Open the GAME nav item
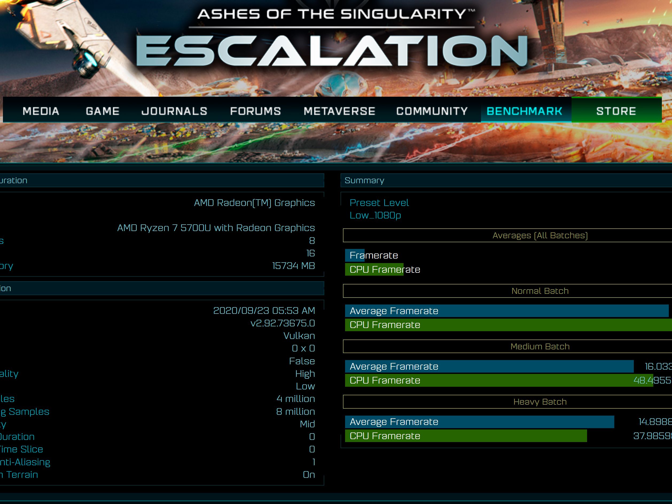 tap(102, 111)
